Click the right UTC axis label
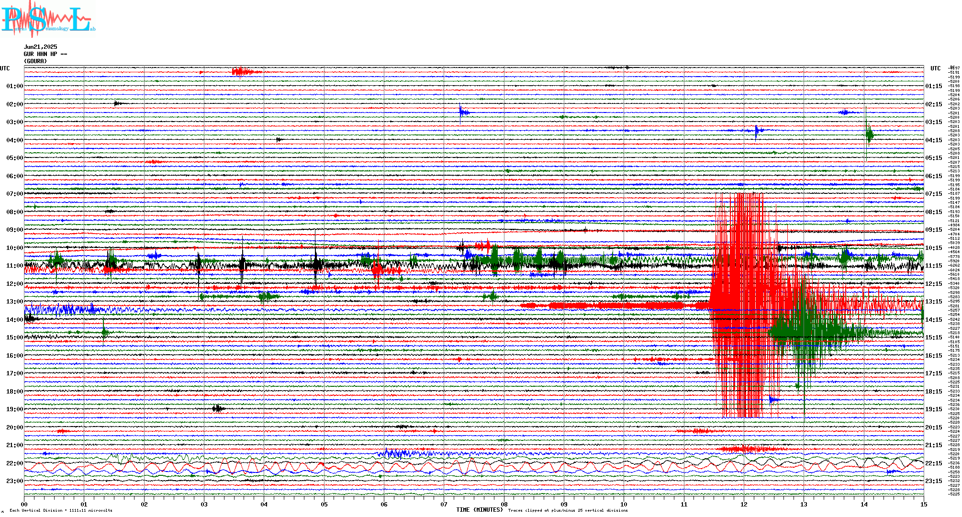 point(936,68)
